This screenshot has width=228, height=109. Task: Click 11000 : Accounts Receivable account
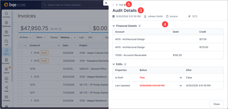tap(131, 55)
